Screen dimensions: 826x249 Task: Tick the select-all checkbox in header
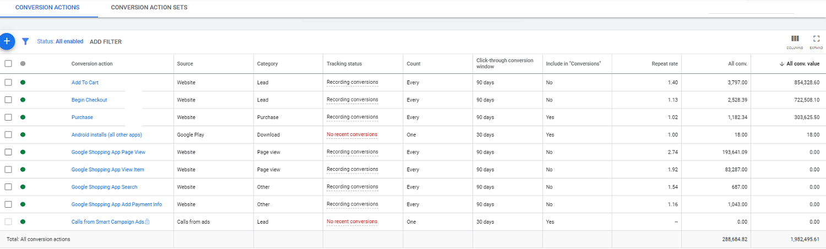pos(8,63)
